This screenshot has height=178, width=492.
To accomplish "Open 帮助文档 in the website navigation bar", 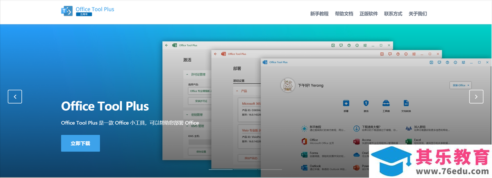I will pos(344,13).
